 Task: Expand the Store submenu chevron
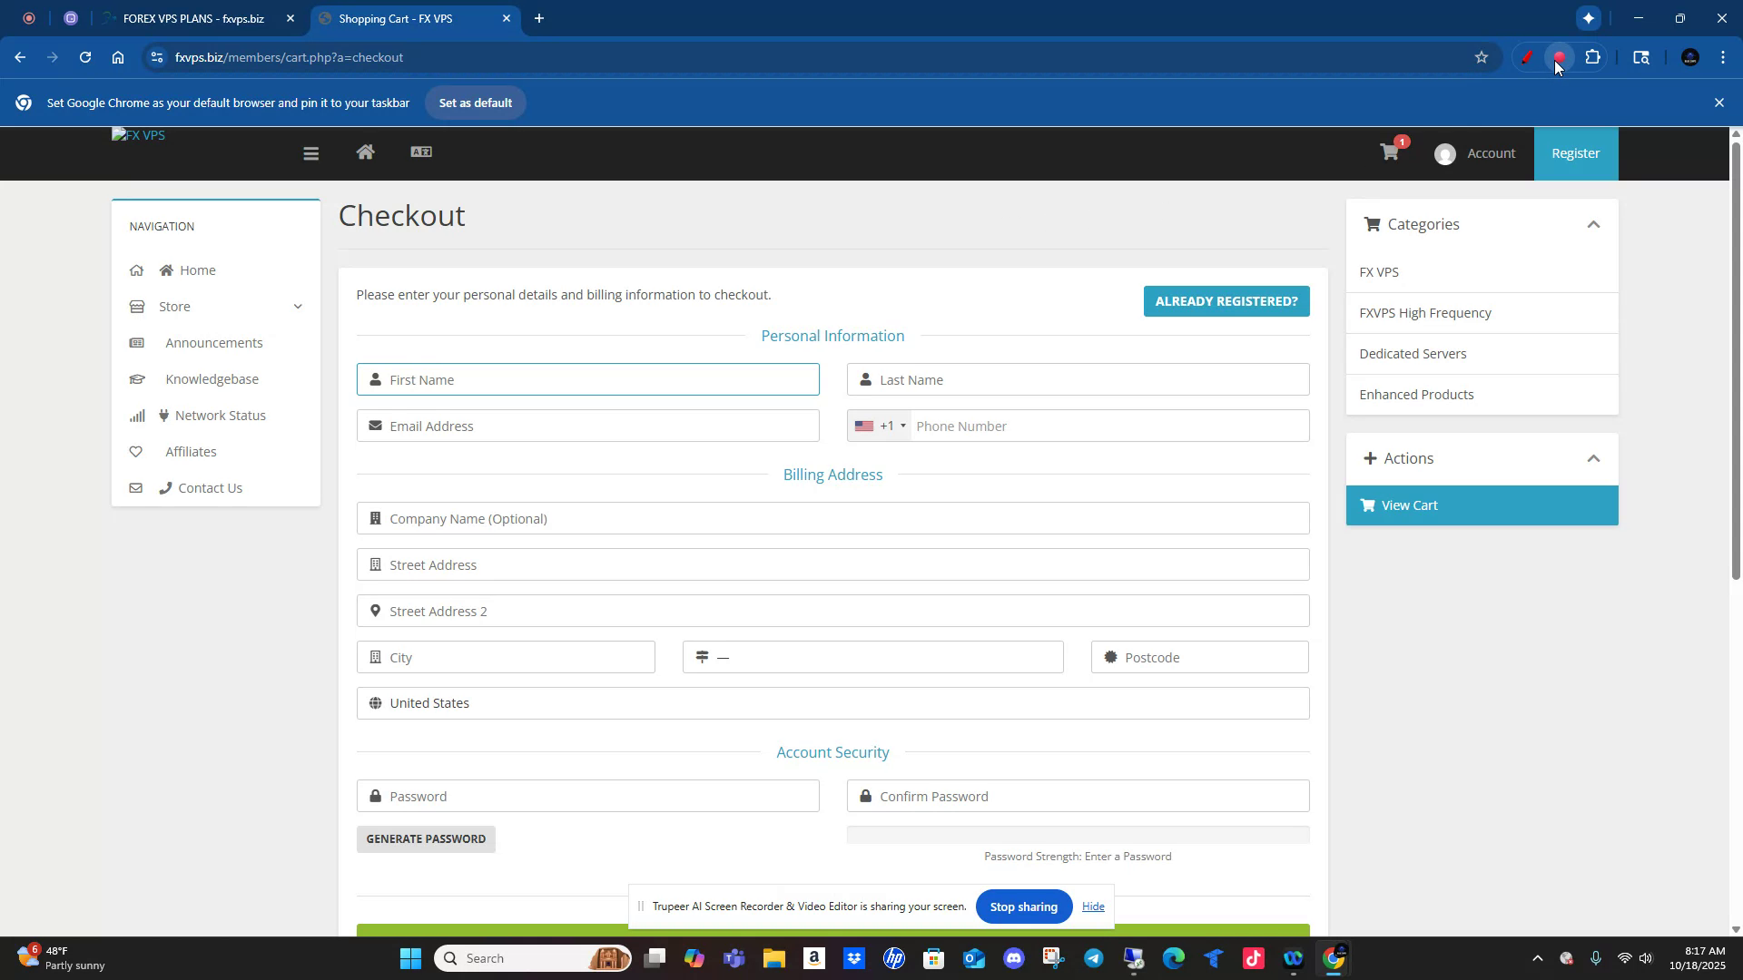tap(299, 307)
